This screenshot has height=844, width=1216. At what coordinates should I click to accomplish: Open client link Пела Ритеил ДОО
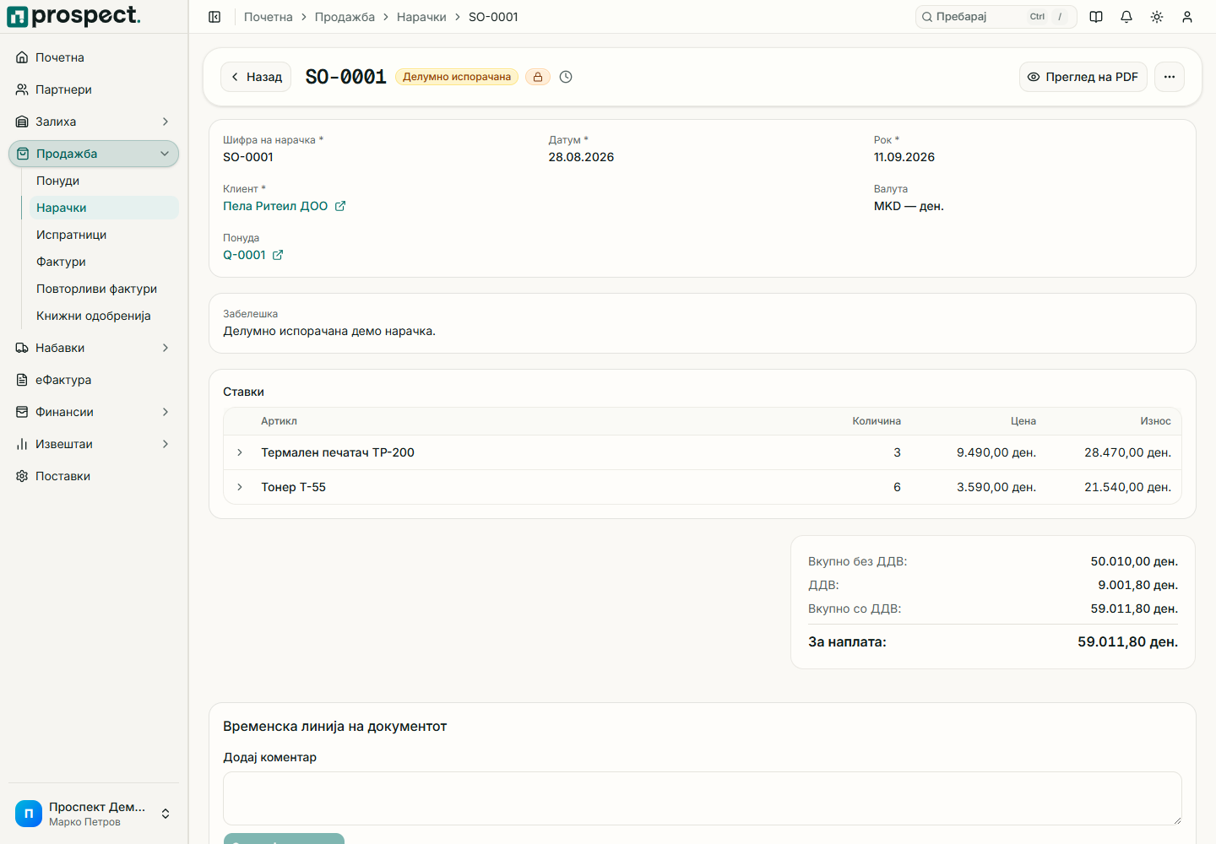pos(275,206)
